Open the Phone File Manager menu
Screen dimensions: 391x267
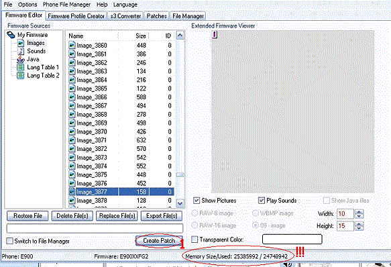66,5
